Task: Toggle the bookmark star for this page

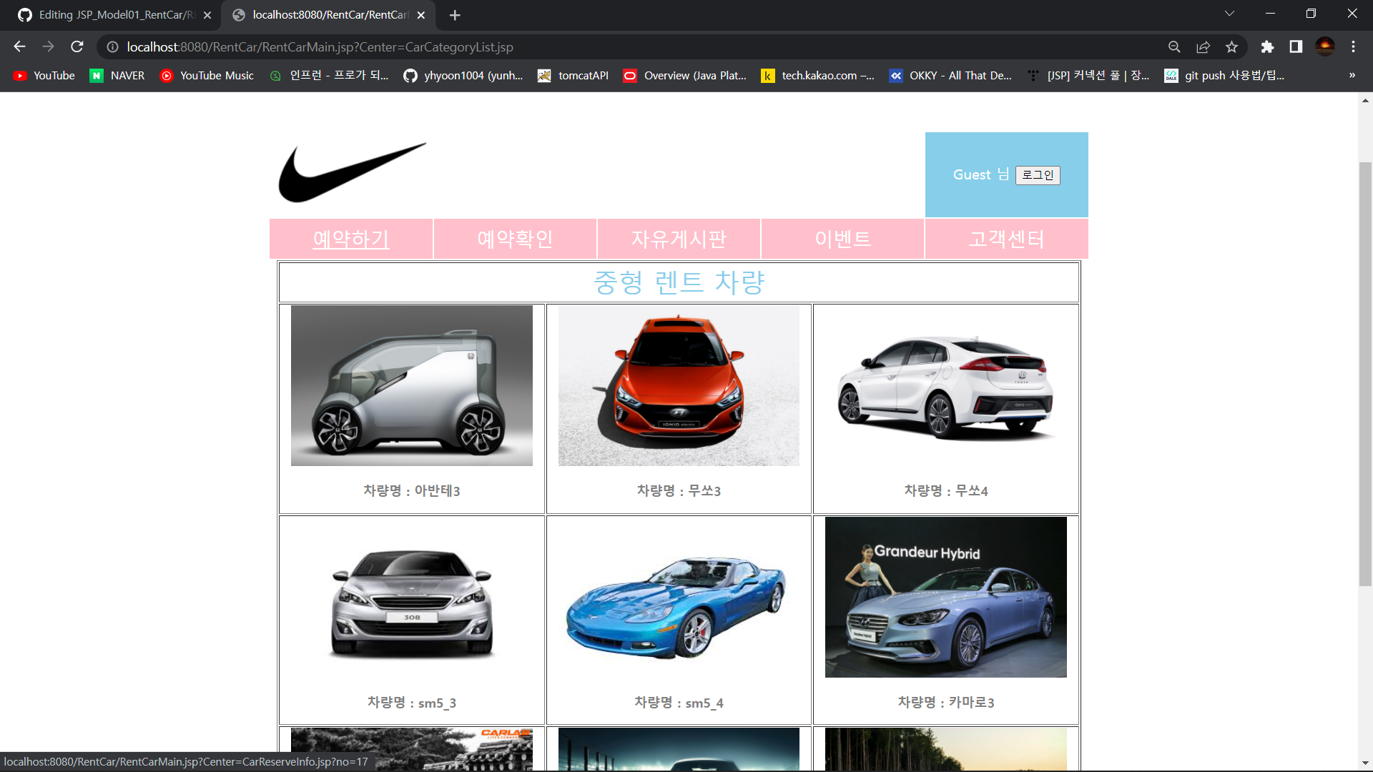Action: click(1231, 46)
